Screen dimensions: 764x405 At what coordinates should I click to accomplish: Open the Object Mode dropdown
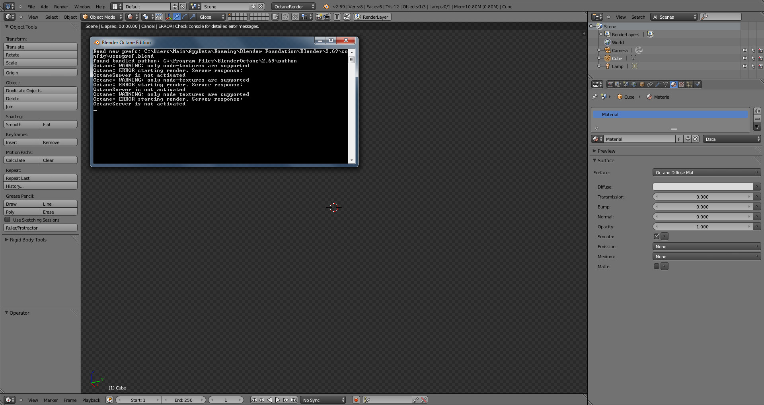tap(102, 17)
